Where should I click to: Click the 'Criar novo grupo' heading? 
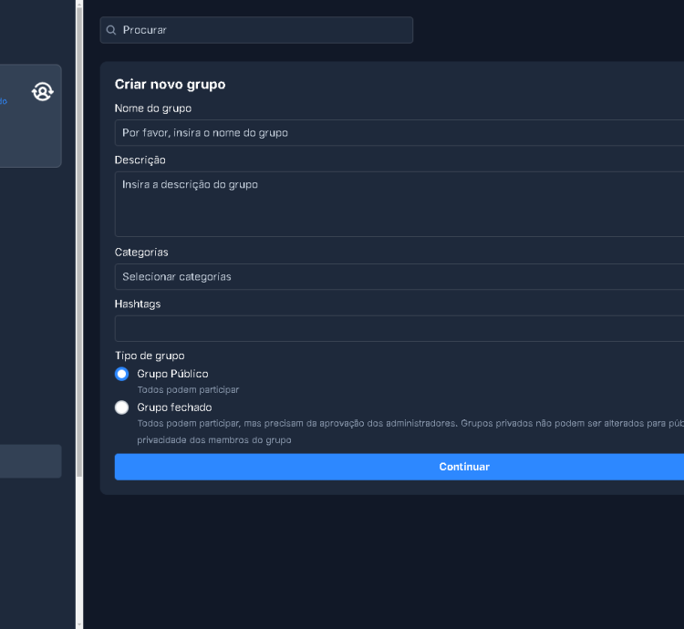coord(170,84)
